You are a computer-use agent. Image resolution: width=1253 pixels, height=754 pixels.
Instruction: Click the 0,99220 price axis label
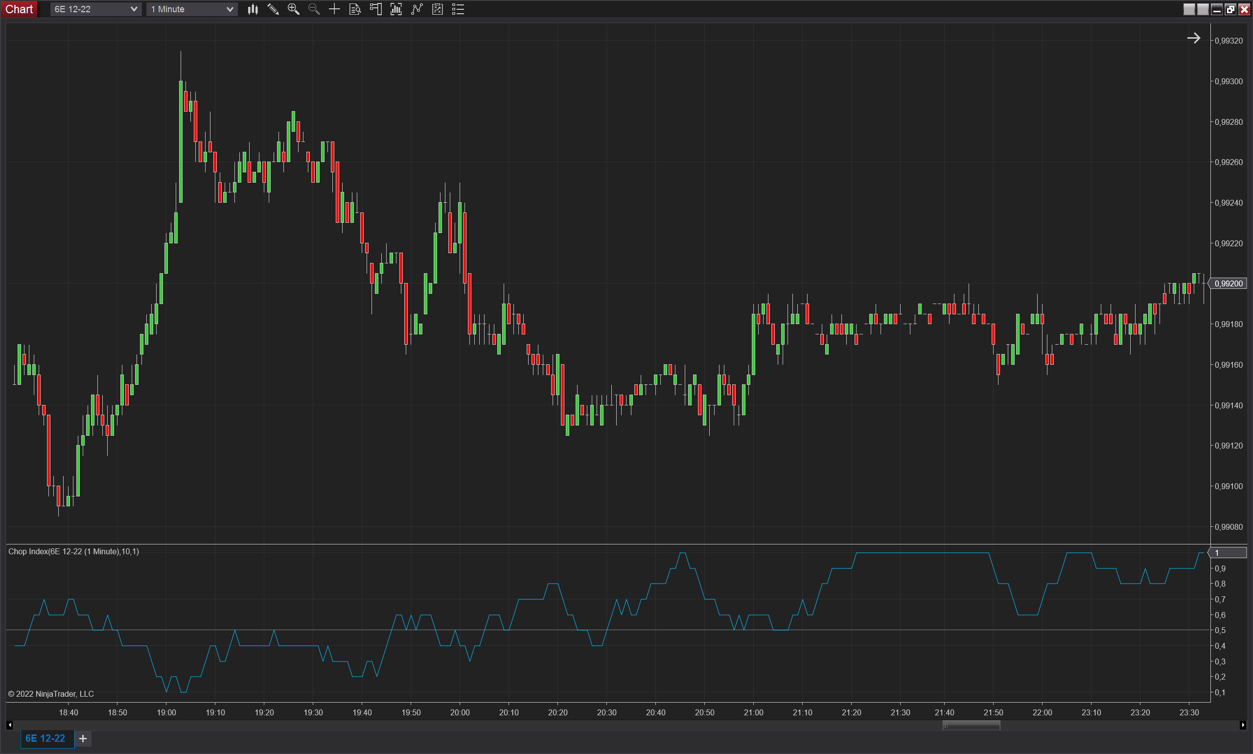tap(1229, 243)
